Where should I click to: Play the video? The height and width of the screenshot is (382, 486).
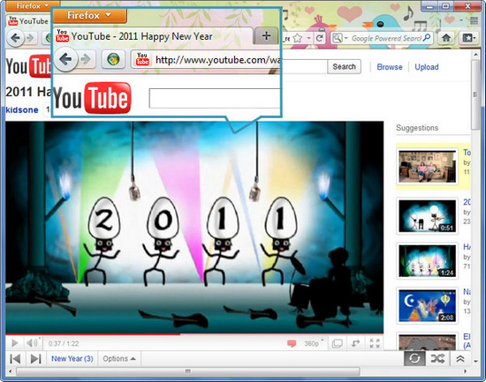pos(14,343)
